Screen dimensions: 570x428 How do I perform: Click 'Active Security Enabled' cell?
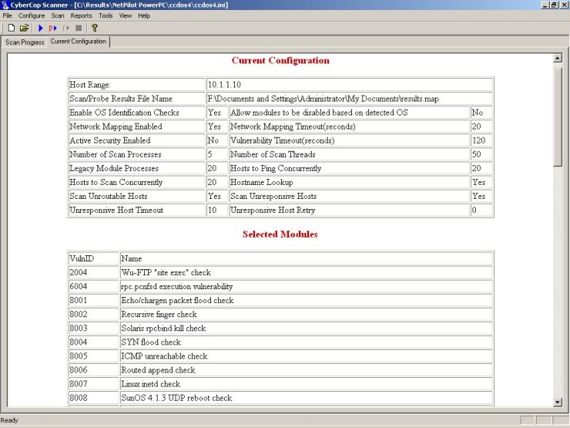(136, 140)
